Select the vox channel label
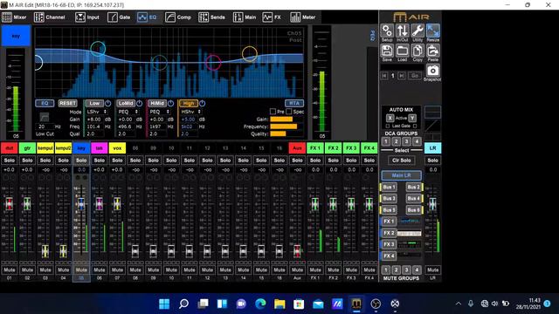The image size is (559, 314). (x=117, y=148)
